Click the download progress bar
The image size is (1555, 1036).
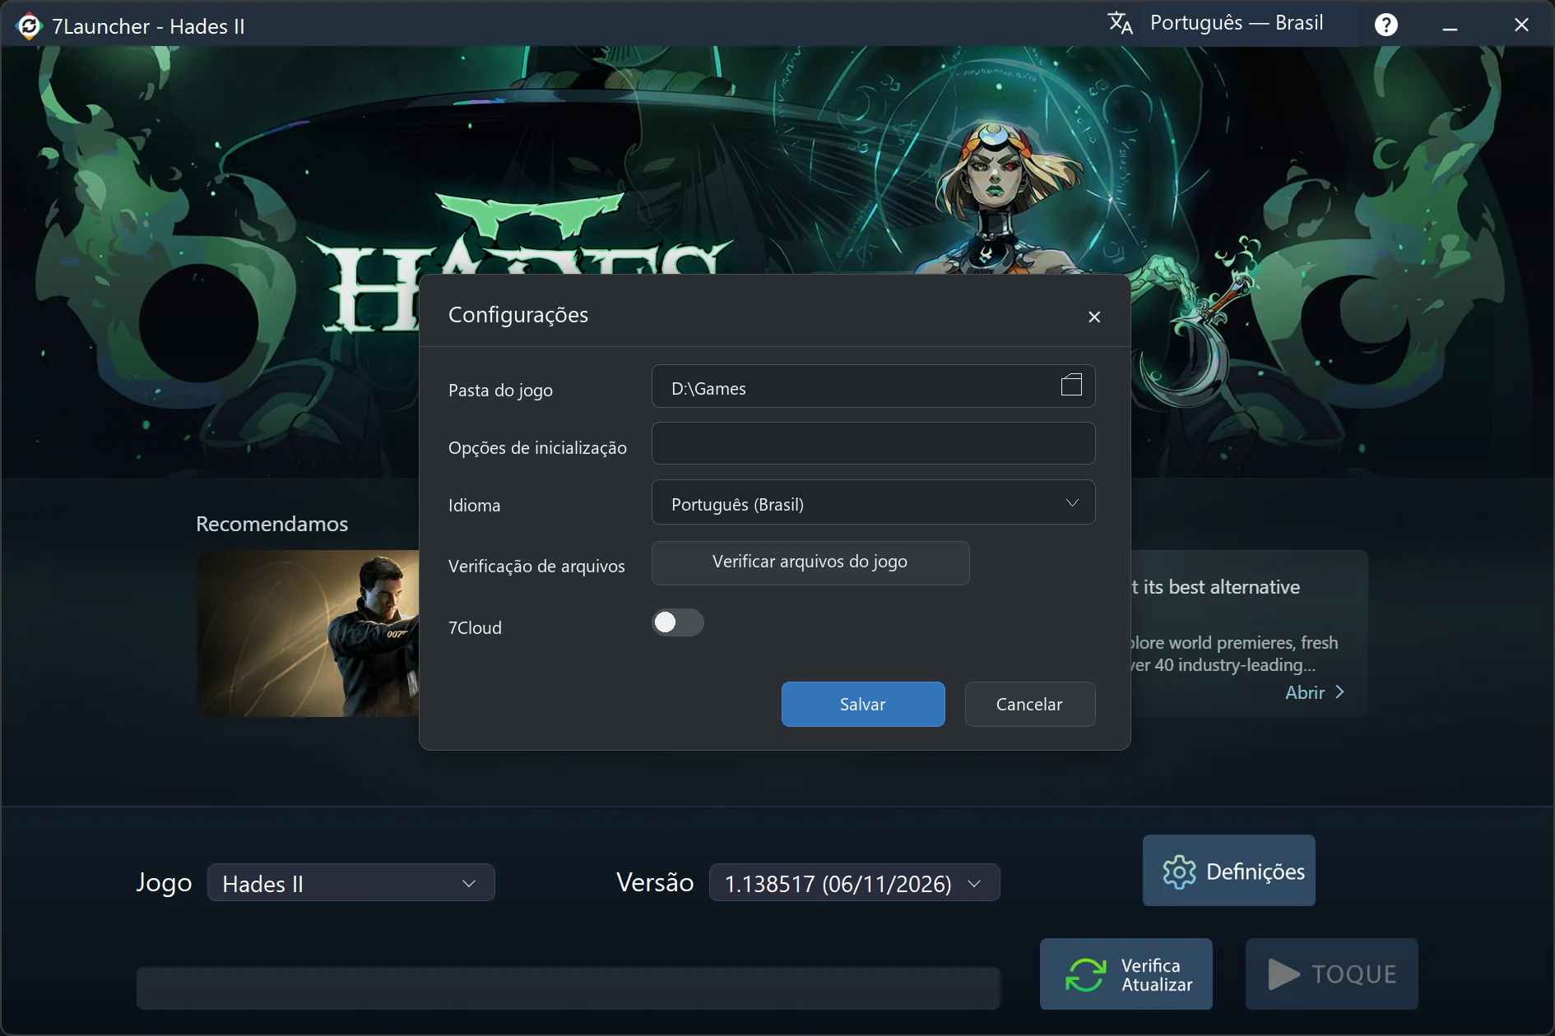tap(568, 987)
